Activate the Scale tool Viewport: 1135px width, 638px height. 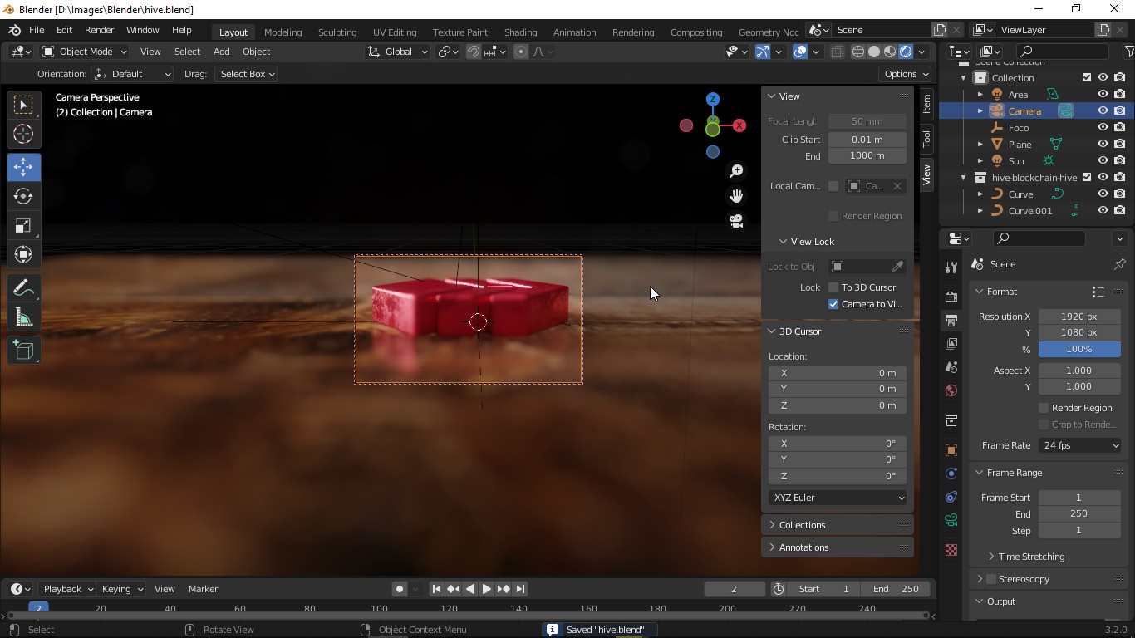(23, 225)
